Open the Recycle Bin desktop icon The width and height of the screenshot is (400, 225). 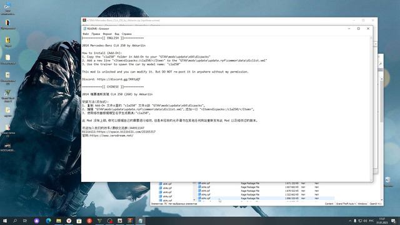tap(387, 182)
